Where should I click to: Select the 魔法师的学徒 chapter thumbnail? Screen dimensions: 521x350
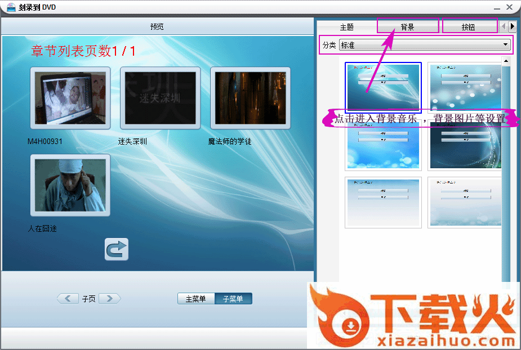(x=250, y=98)
